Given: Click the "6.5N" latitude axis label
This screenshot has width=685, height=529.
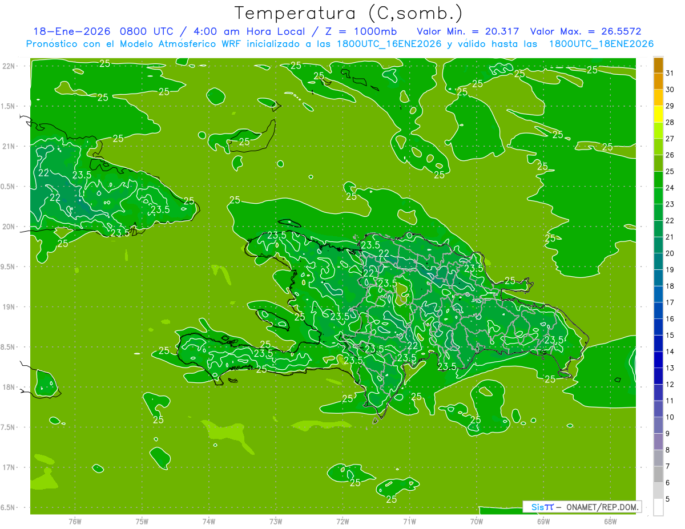Looking at the screenshot, I should tap(9, 507).
